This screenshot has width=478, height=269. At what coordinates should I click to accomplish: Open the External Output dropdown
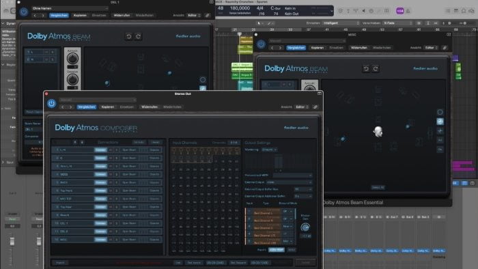(x=289, y=182)
